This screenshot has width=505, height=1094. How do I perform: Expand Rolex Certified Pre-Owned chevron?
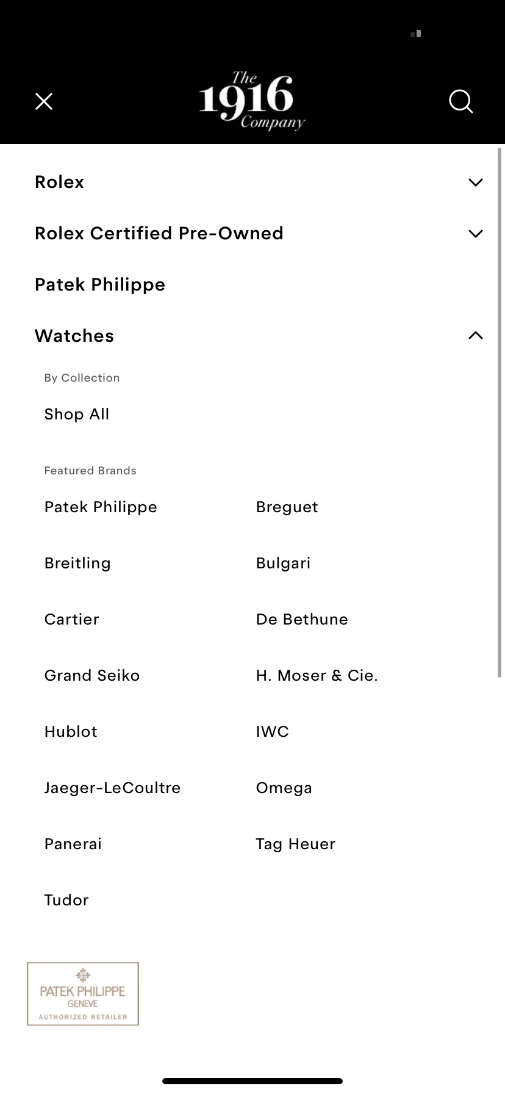tap(476, 234)
